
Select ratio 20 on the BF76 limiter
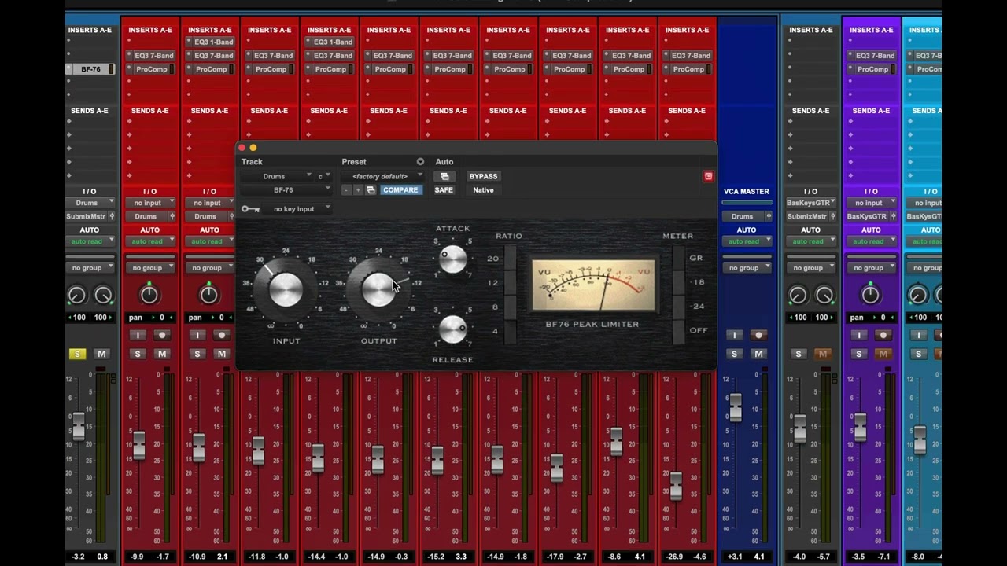click(x=510, y=258)
